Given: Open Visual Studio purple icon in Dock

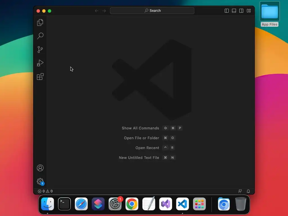Looking at the screenshot, I should (x=165, y=204).
